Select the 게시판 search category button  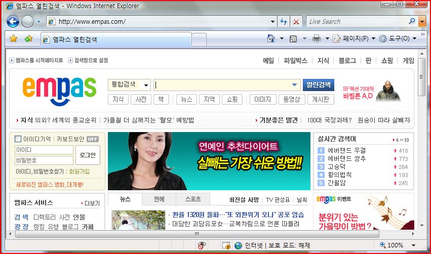pos(321,99)
